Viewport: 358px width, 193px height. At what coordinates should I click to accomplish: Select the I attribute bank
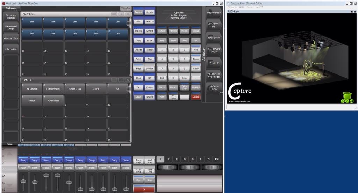click(160, 159)
